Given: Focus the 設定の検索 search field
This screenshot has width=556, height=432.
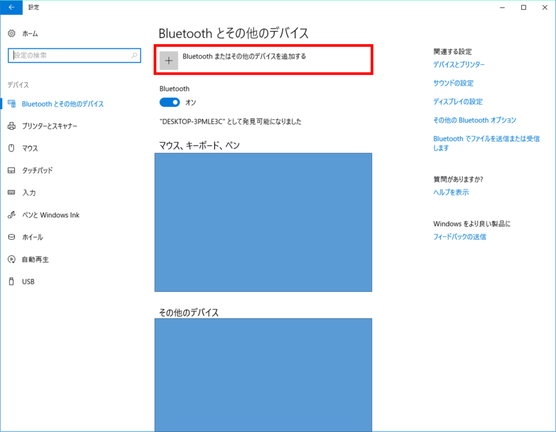Looking at the screenshot, I should pos(74,55).
